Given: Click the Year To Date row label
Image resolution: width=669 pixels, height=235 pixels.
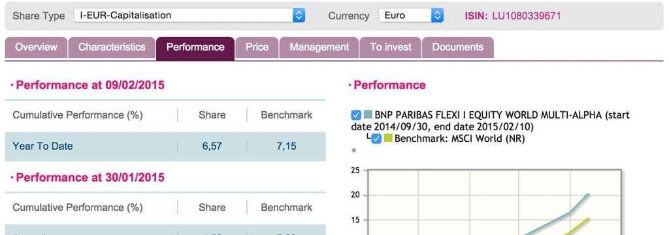Looking at the screenshot, I should point(42,146).
